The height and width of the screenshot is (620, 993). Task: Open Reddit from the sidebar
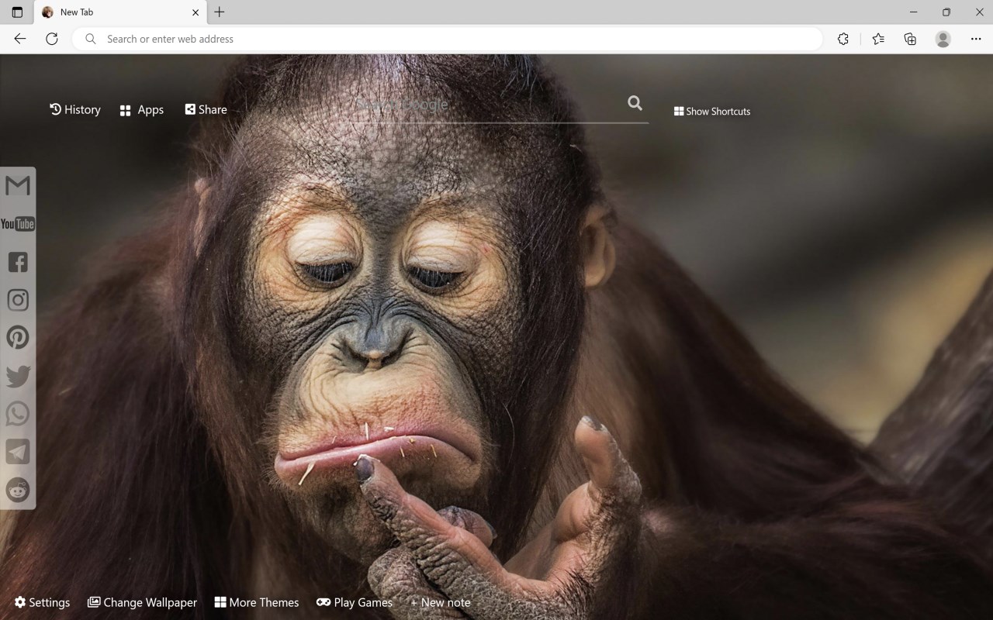(18, 490)
